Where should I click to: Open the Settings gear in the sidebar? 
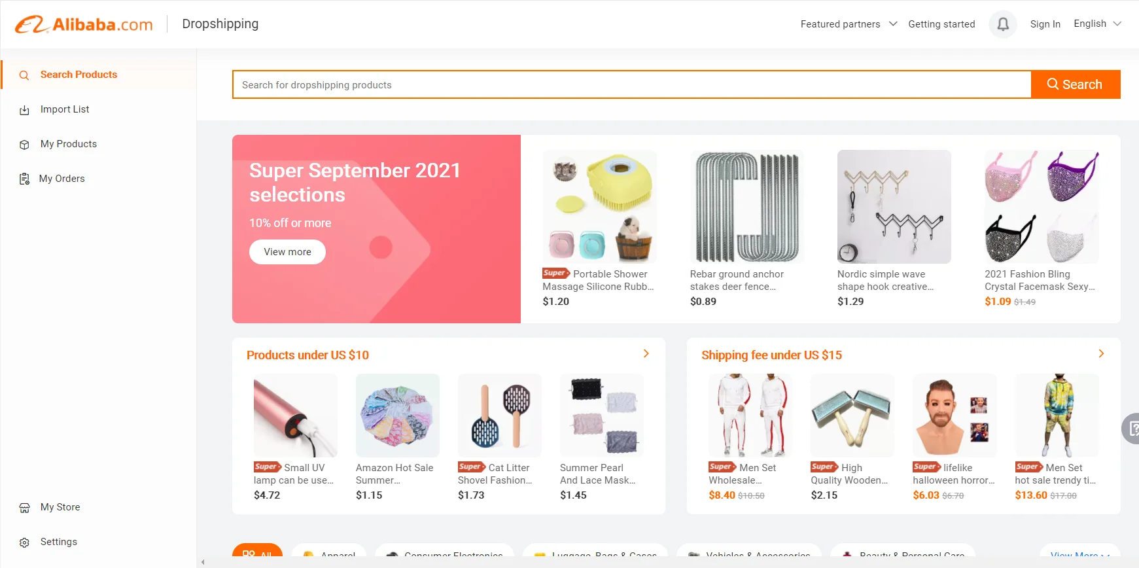[x=24, y=542]
